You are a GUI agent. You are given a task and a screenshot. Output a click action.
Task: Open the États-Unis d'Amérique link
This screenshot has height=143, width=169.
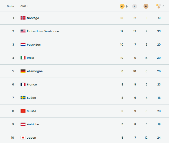click(43, 31)
